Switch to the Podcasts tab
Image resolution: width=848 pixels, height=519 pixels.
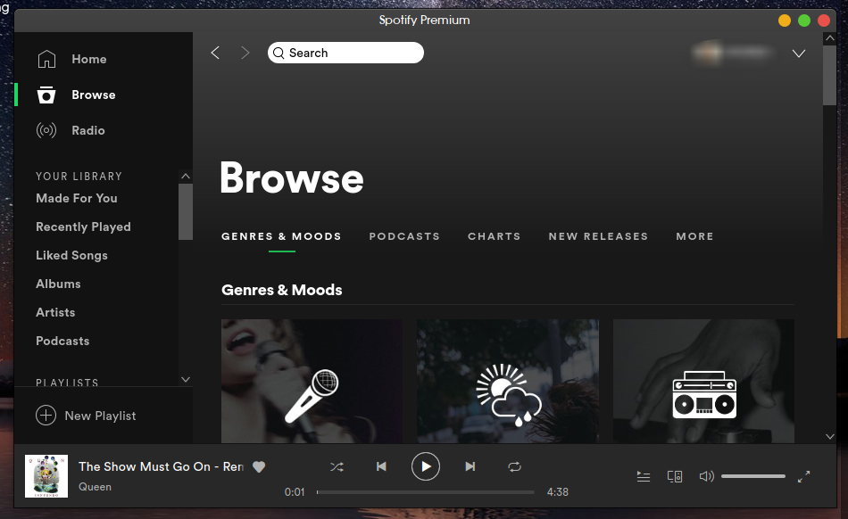click(x=404, y=236)
